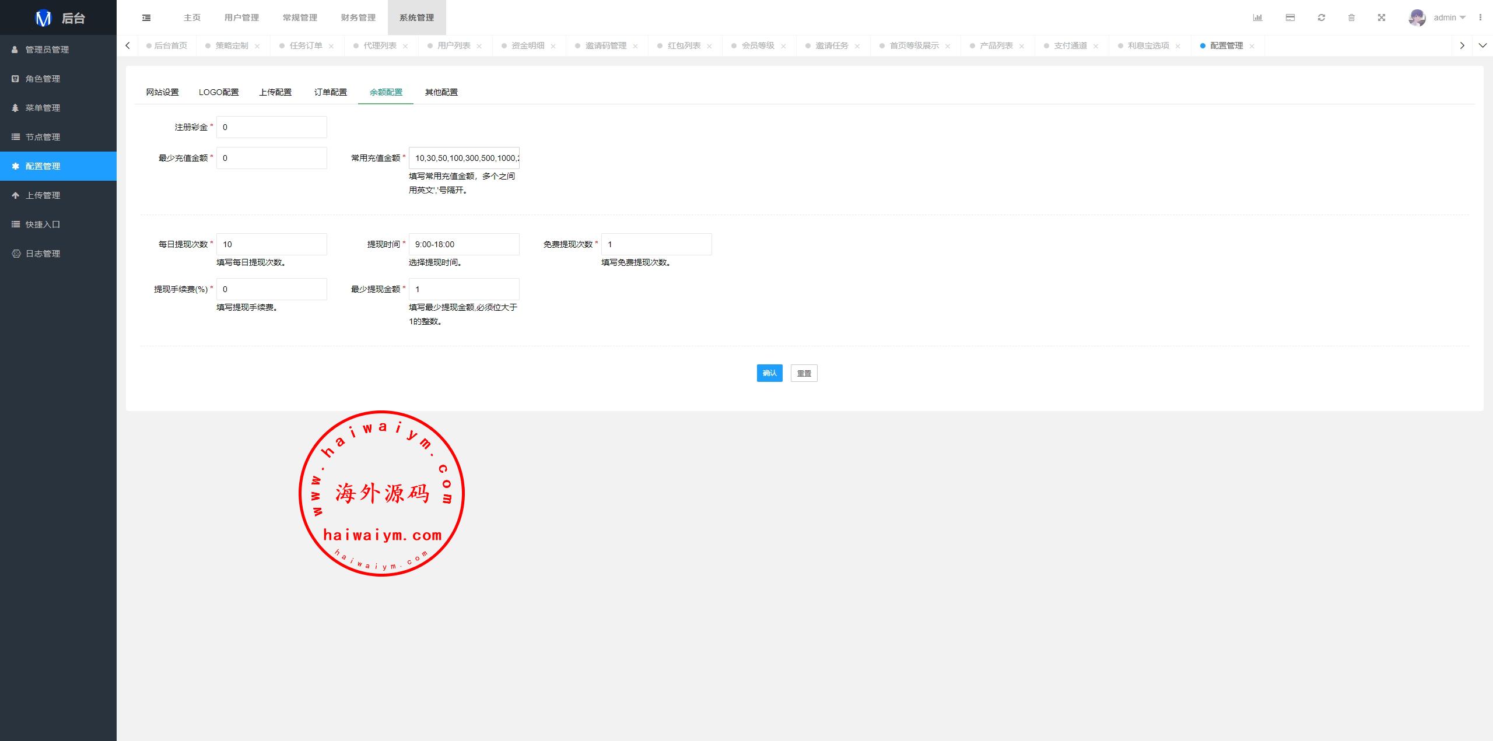The height and width of the screenshot is (741, 1493).
Task: Click the blue 确认 button
Action: (769, 373)
